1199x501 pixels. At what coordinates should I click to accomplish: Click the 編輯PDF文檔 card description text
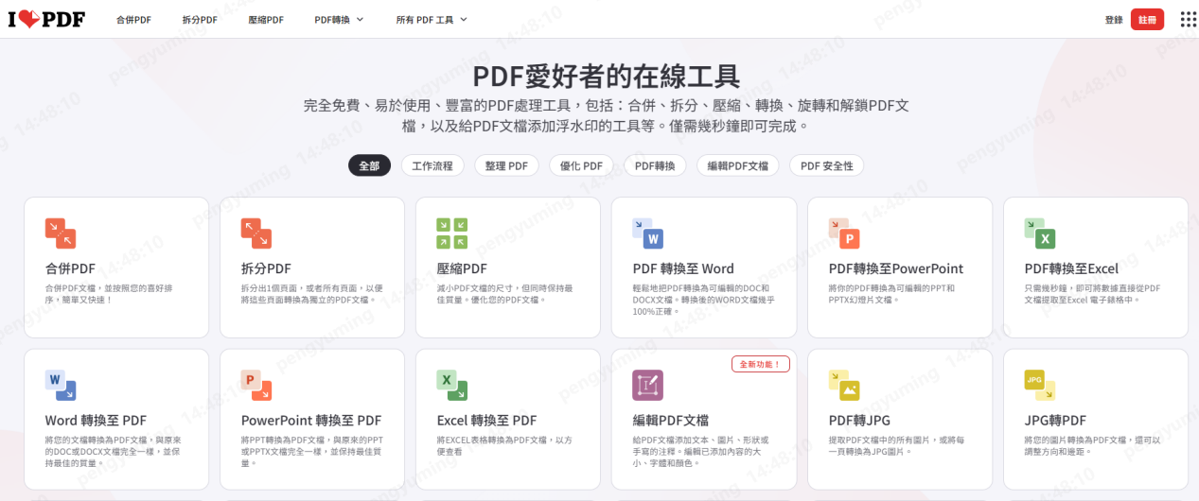coord(701,451)
